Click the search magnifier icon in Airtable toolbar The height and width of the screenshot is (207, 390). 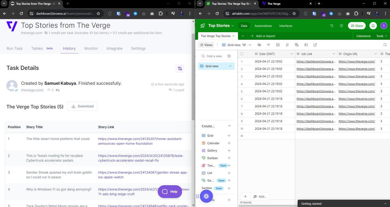point(385,45)
